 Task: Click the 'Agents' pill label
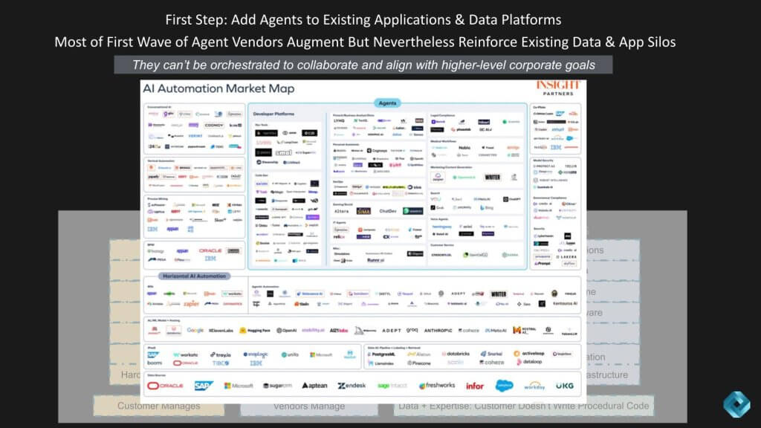pyautogui.click(x=387, y=103)
